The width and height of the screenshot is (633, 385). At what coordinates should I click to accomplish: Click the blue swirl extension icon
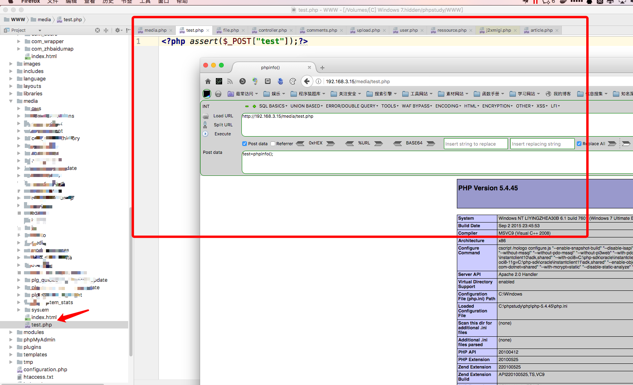coord(280,81)
